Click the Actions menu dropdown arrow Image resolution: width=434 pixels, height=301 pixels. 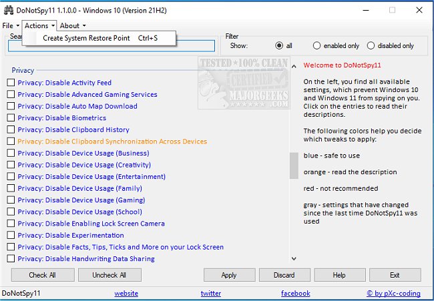(x=53, y=26)
